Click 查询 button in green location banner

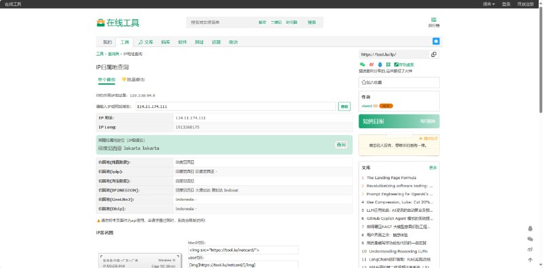[341, 145]
